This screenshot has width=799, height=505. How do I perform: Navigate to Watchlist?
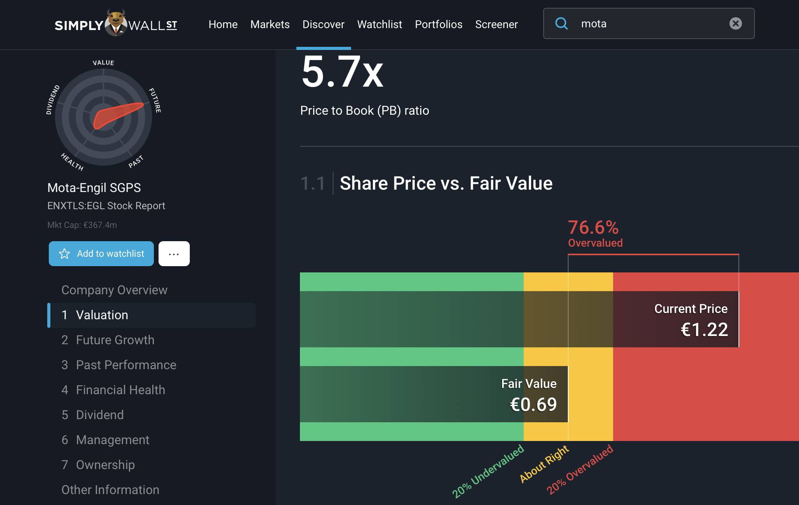(379, 25)
